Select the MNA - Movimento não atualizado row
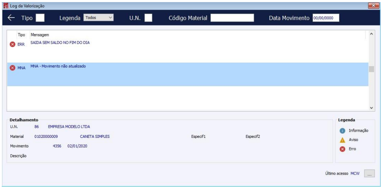The image size is (382, 188). click(187, 74)
